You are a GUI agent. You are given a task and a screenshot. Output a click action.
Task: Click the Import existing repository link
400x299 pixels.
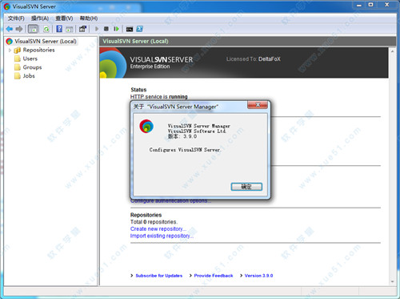[x=162, y=236]
